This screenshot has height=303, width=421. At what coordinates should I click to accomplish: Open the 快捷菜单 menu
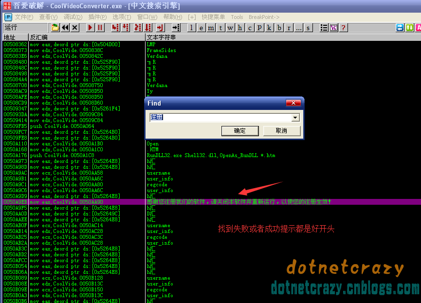[214, 17]
